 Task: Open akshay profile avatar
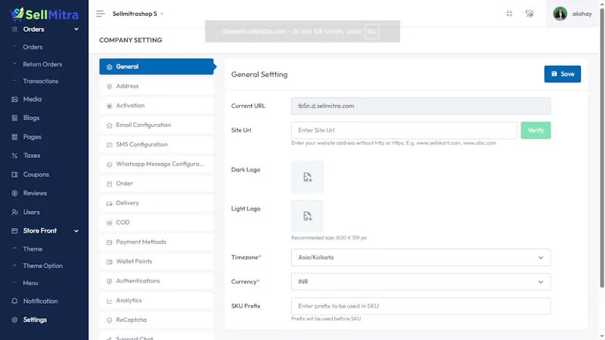[560, 14]
